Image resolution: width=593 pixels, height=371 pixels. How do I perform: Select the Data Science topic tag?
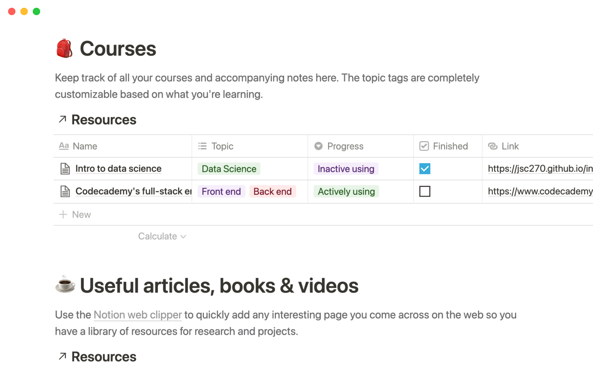(229, 168)
